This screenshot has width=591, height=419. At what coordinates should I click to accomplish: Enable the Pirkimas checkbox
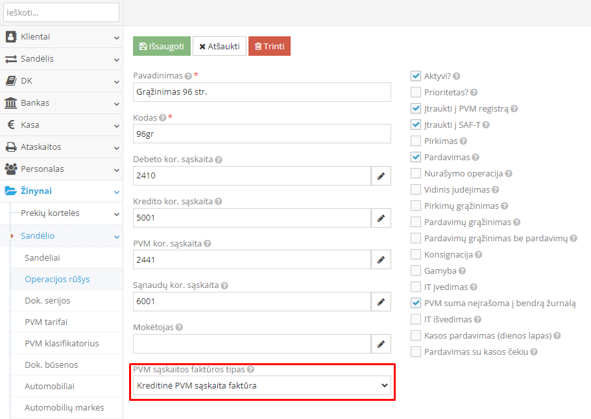pyautogui.click(x=416, y=141)
